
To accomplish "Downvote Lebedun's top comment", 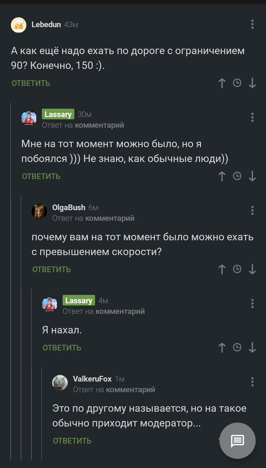I will [x=252, y=83].
